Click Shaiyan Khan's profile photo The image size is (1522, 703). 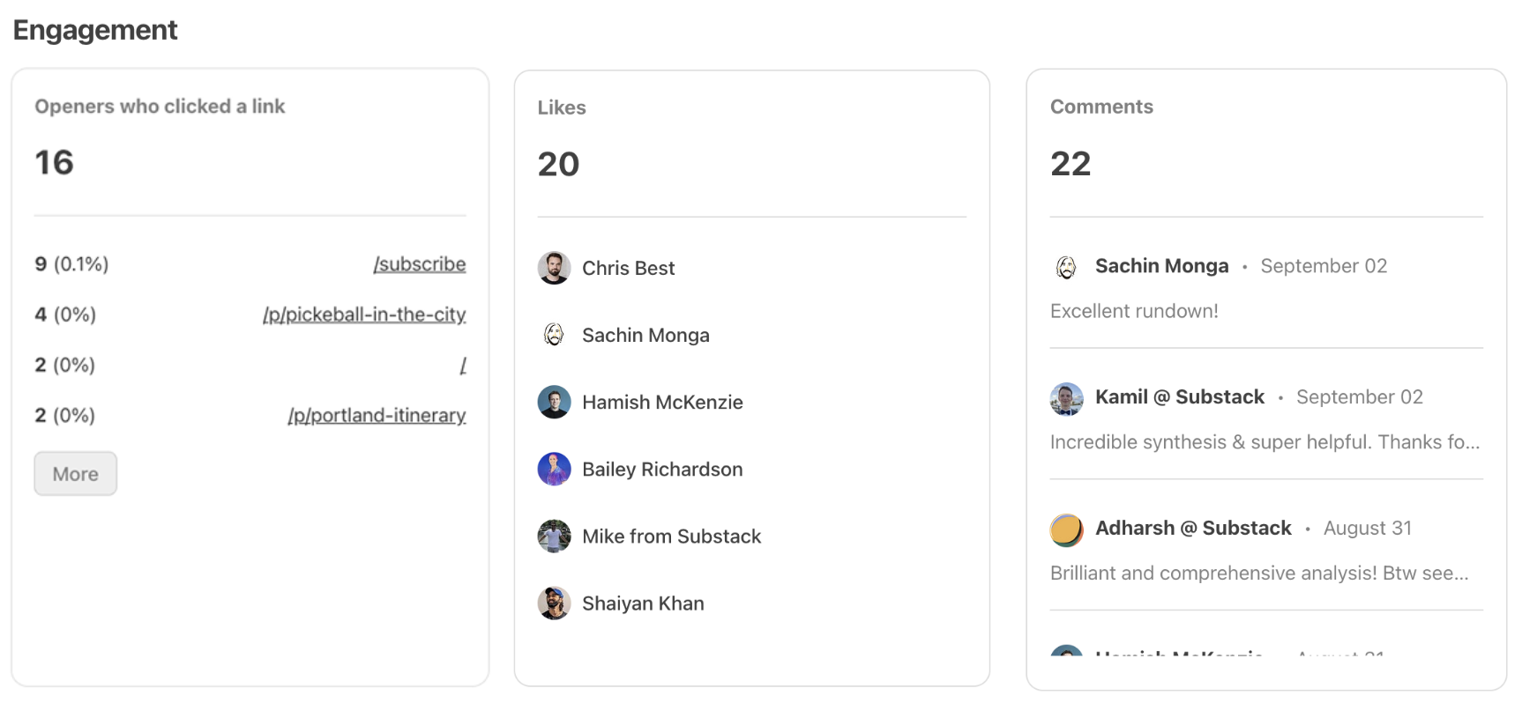click(554, 603)
